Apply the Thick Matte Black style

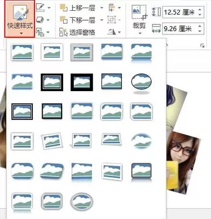[x=82, y=82]
